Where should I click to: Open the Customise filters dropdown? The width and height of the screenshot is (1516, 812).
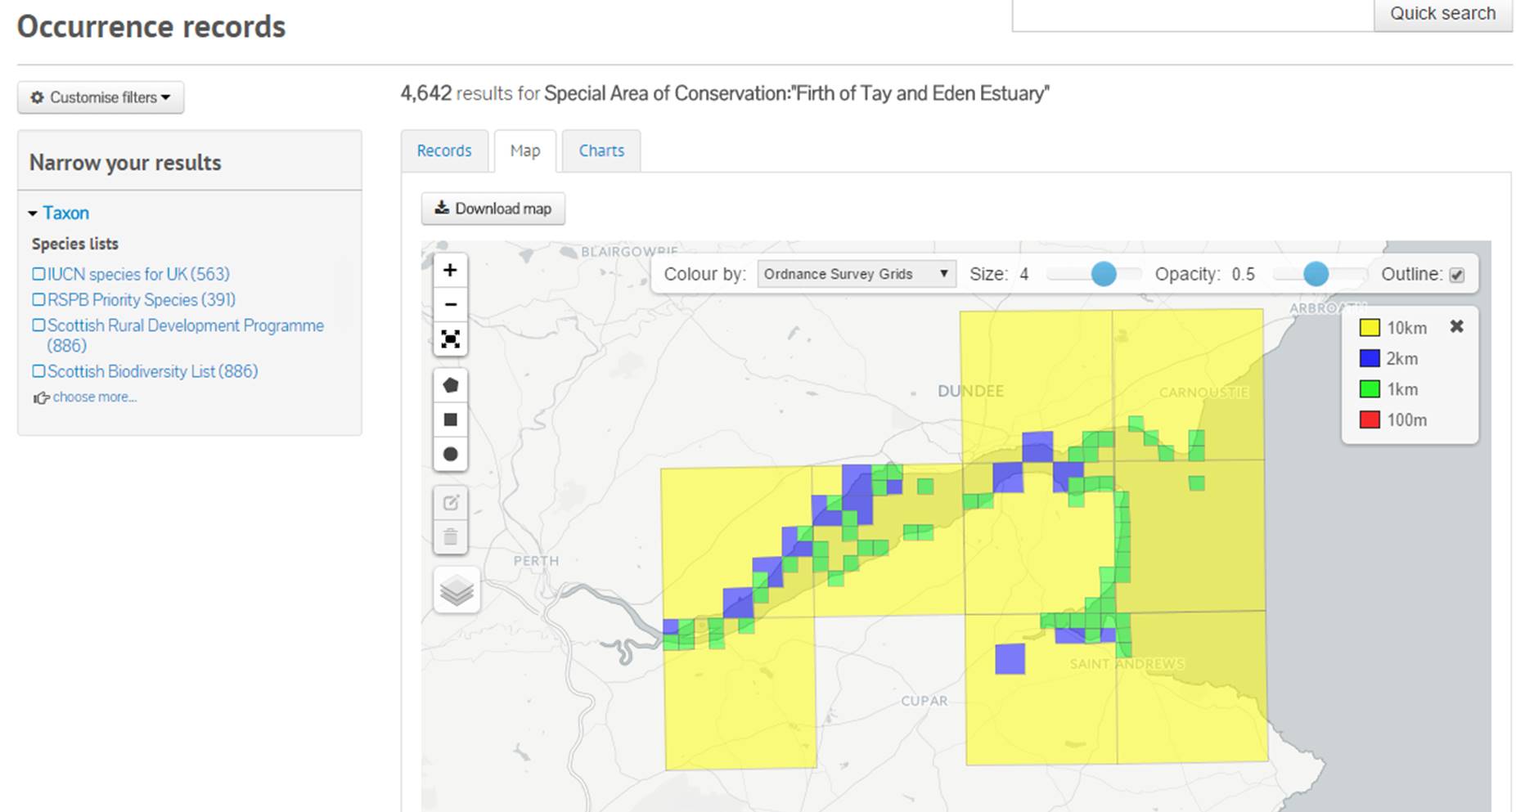101,97
